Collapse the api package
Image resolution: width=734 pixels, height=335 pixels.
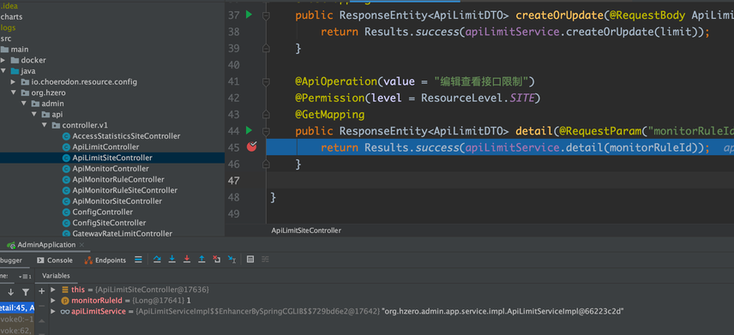pyautogui.click(x=34, y=114)
